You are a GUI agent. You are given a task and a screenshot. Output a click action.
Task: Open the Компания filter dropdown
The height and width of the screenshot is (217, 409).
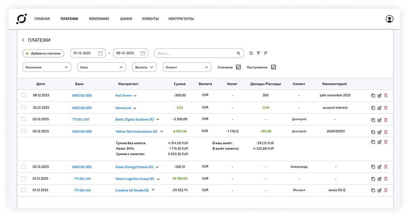(x=47, y=67)
